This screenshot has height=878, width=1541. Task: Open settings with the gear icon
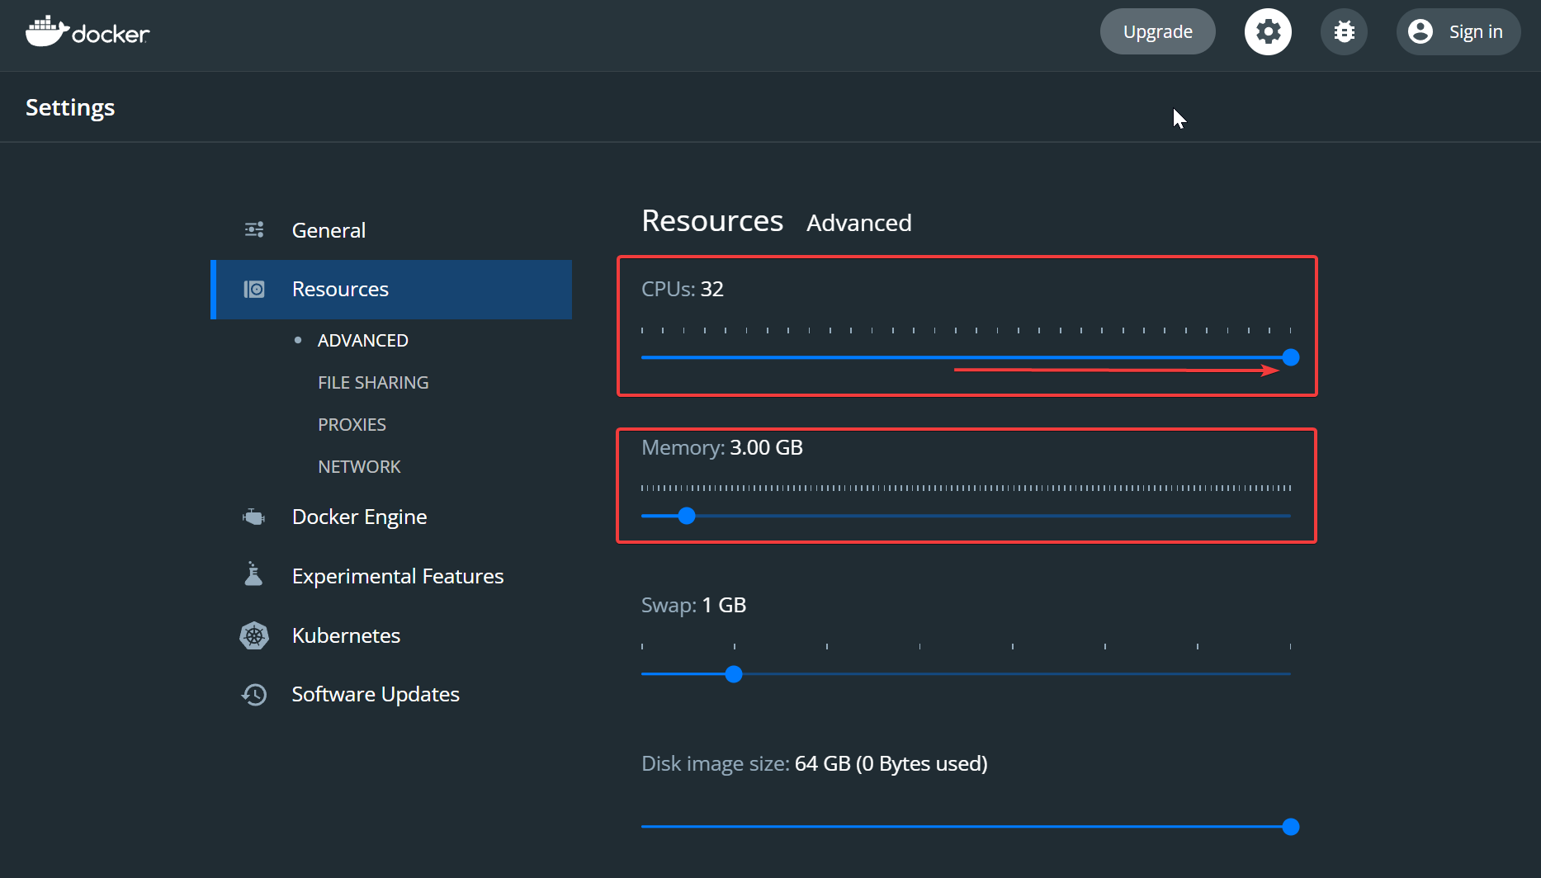coord(1268,32)
